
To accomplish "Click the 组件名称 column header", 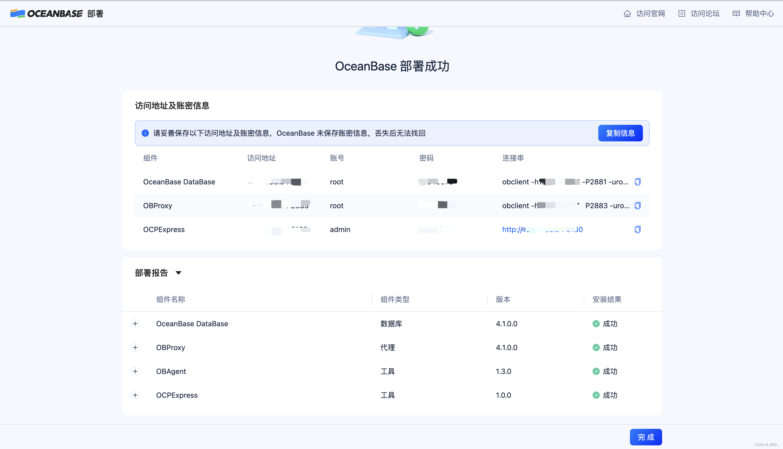I will pos(170,299).
